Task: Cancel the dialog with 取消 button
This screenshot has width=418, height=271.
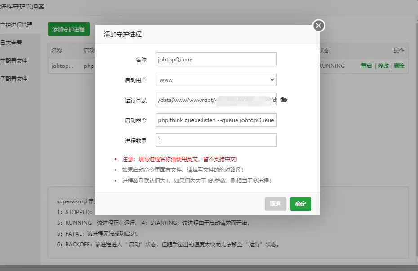Action: pos(275,204)
